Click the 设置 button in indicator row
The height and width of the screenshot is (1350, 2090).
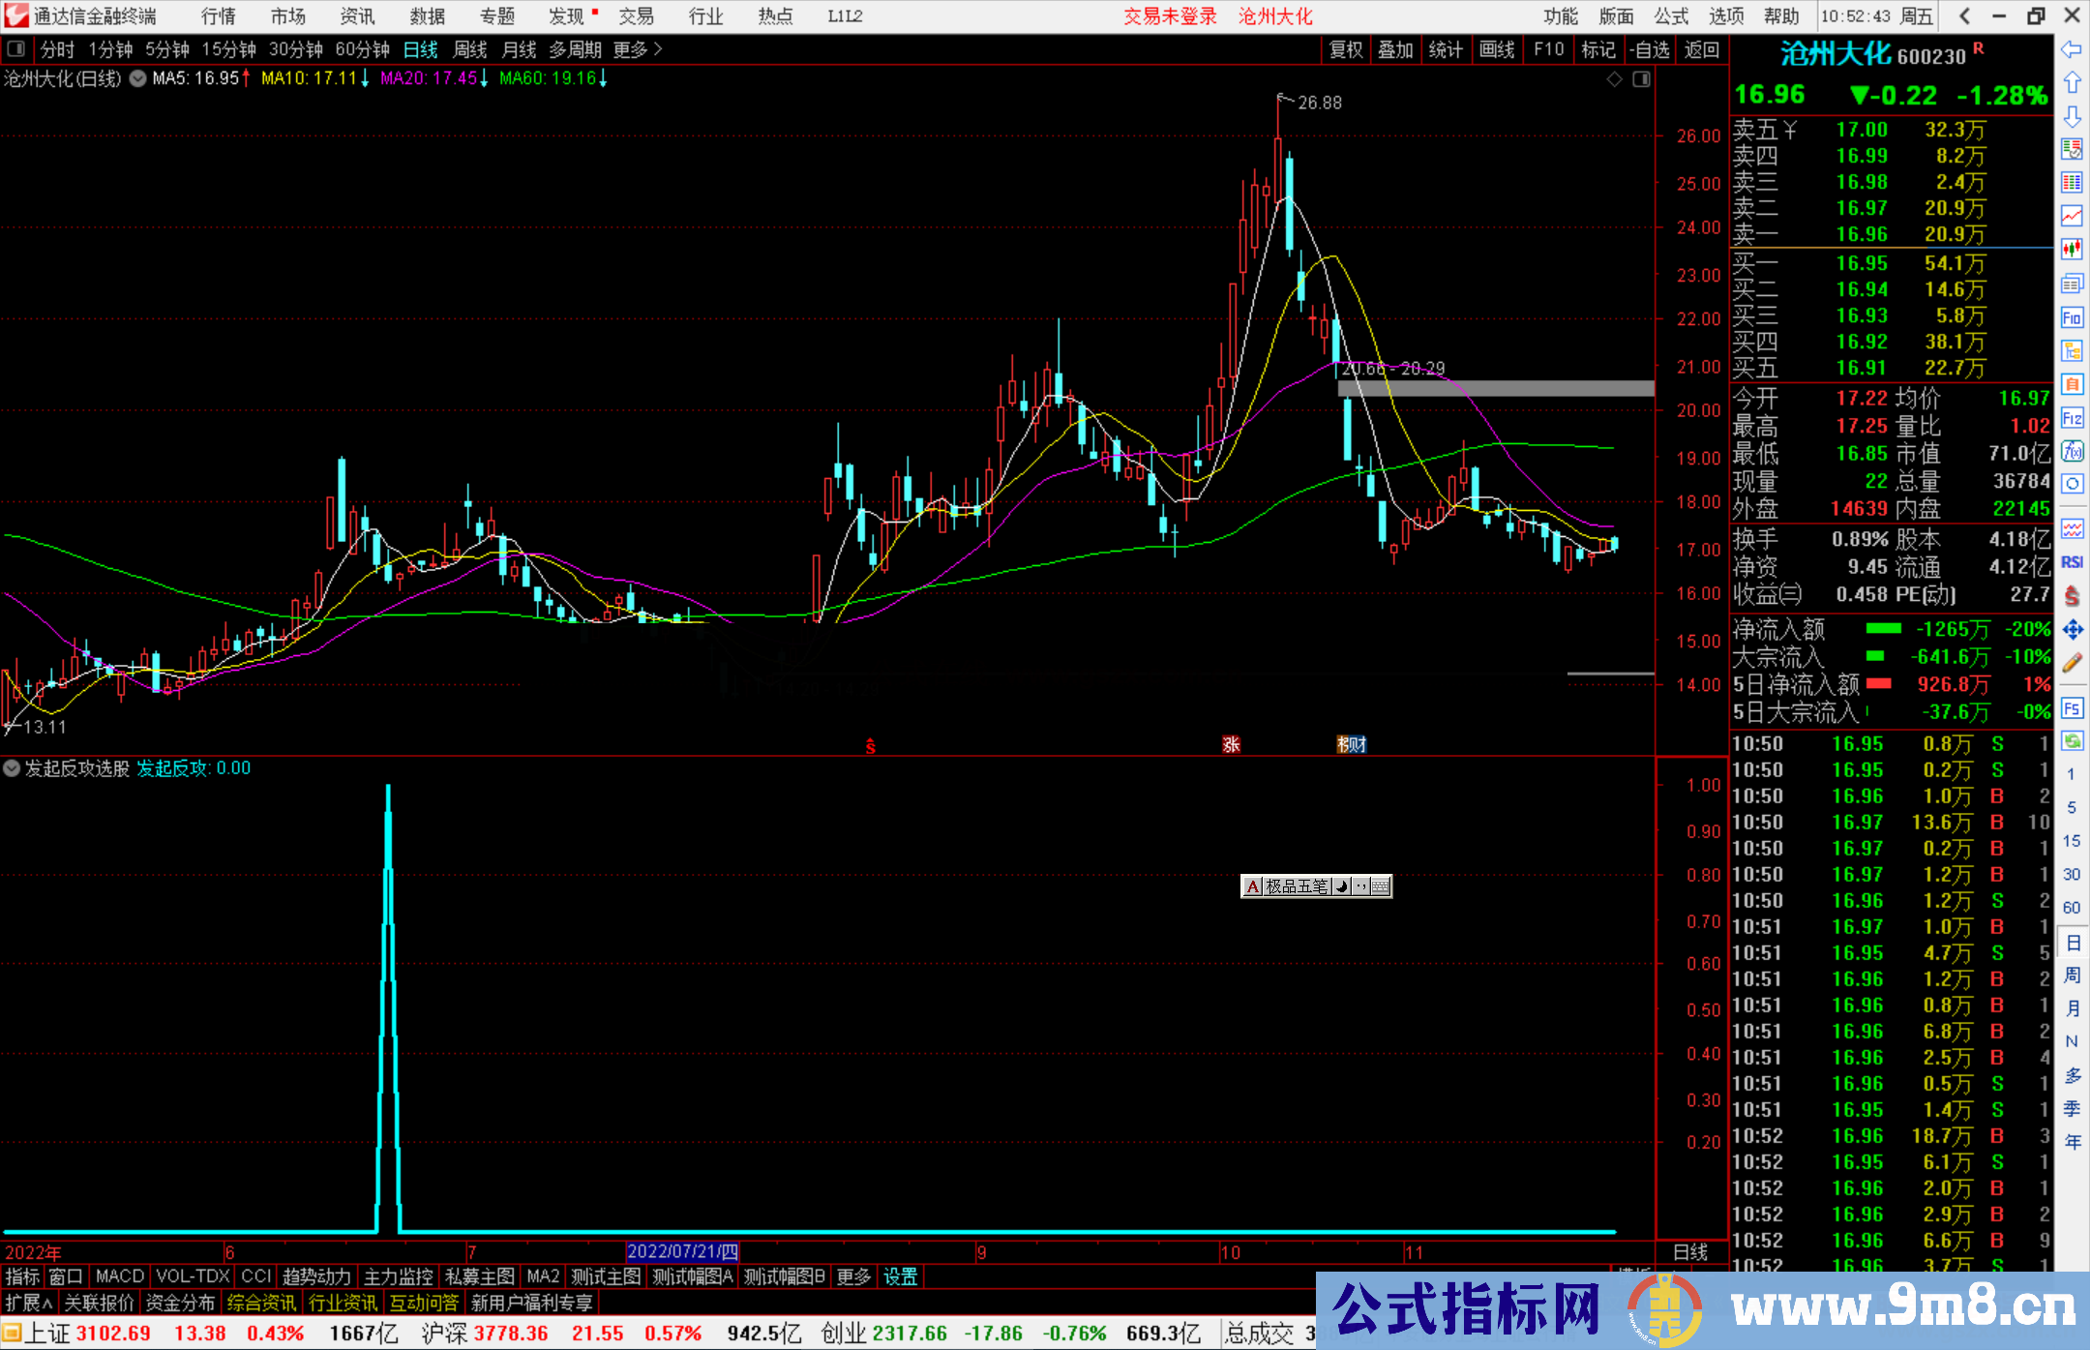click(899, 1276)
